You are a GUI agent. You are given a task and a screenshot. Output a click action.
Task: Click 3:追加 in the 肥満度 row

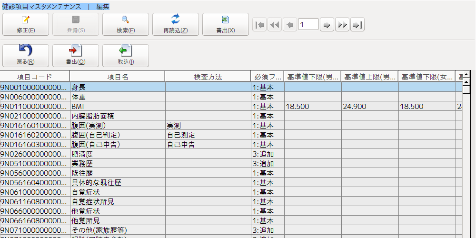coord(267,154)
